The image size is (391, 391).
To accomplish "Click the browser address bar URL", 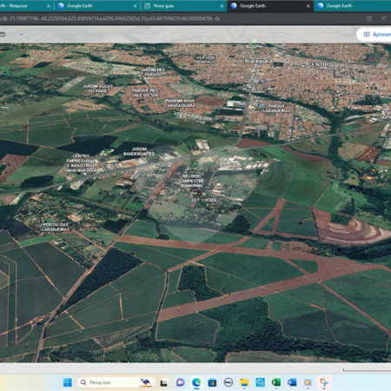I will click(110, 18).
